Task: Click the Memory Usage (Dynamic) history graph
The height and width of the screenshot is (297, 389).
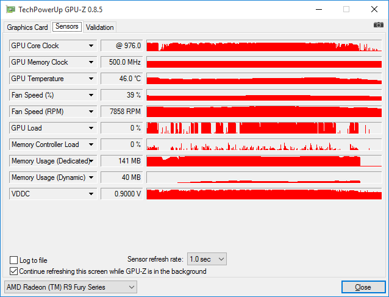Action: [x=264, y=177]
